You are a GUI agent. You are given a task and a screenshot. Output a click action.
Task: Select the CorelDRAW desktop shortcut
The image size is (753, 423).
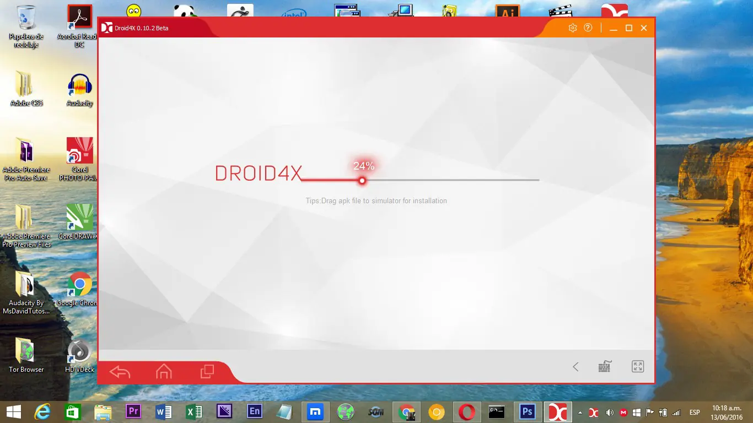(79, 221)
